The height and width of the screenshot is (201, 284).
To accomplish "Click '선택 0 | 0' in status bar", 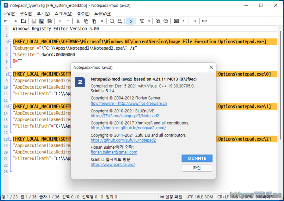I will pyautogui.click(x=71, y=197).
